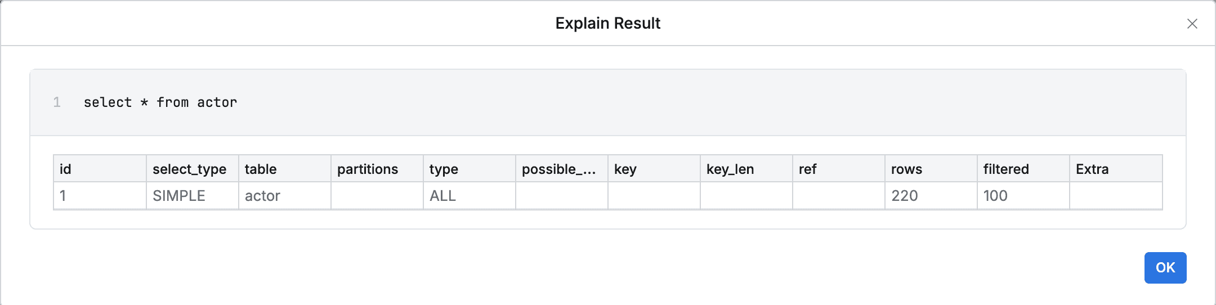
Task: Click the truncated 'possible_...' column header
Action: coord(558,169)
